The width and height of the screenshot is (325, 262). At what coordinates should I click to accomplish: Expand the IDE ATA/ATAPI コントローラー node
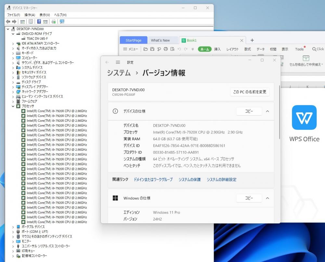click(13, 44)
